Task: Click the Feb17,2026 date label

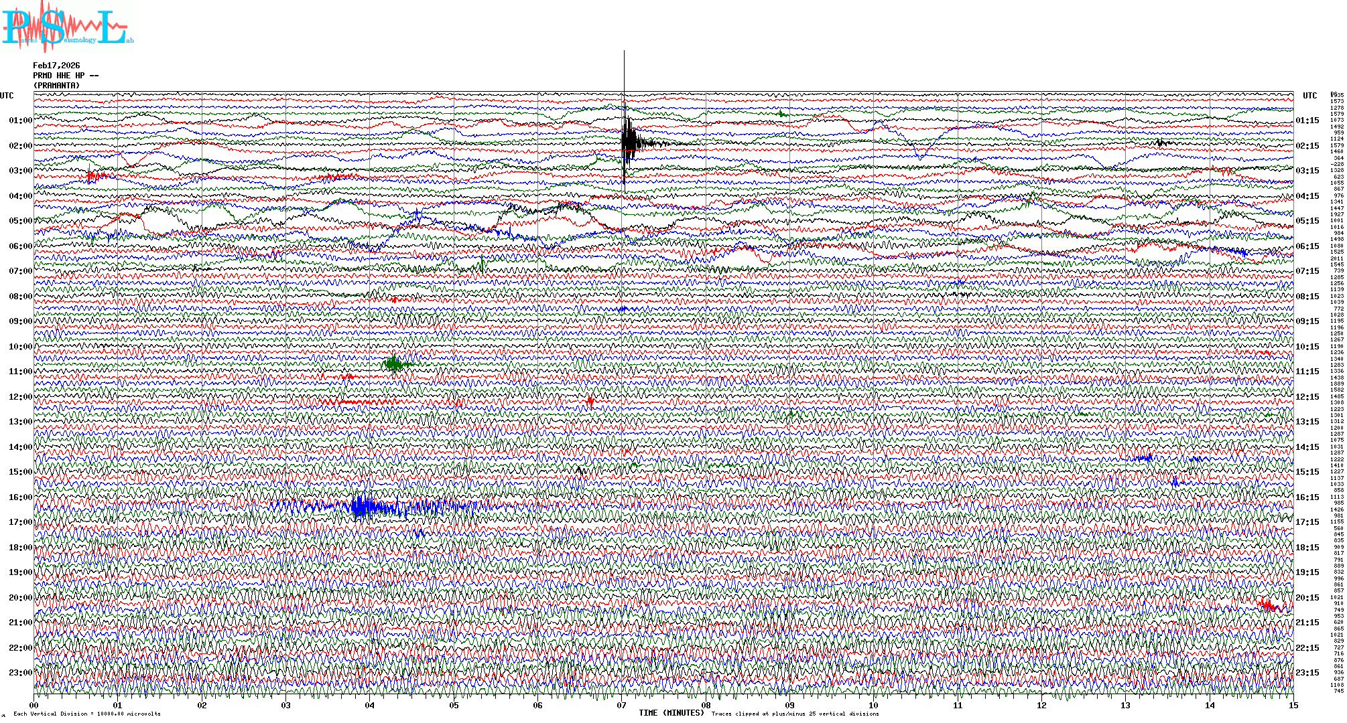Action: tap(56, 66)
